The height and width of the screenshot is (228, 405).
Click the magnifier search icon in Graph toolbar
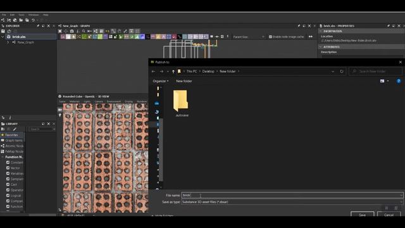[x=84, y=31]
